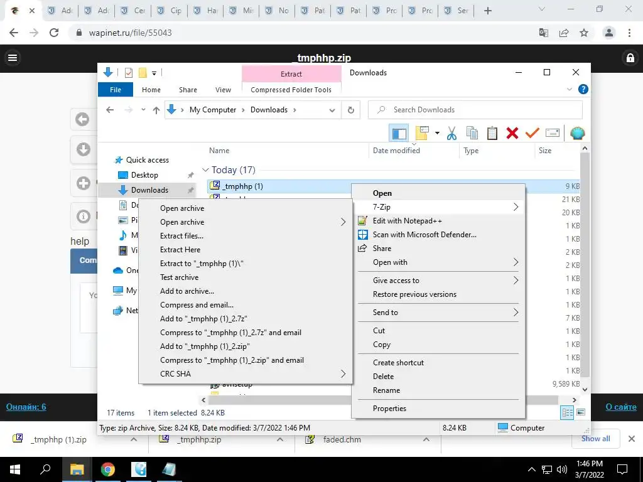Expand the Send to submenu
The width and height of the screenshot is (643, 482).
click(438, 313)
